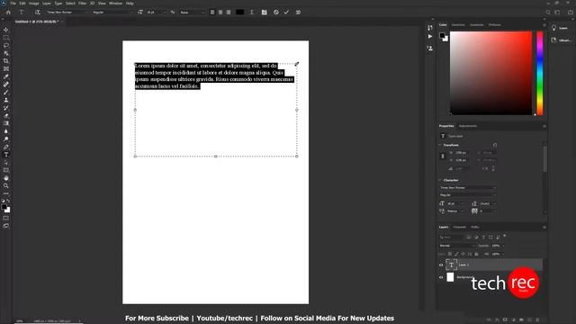Open the anti-aliasing method dropdown

(192, 12)
